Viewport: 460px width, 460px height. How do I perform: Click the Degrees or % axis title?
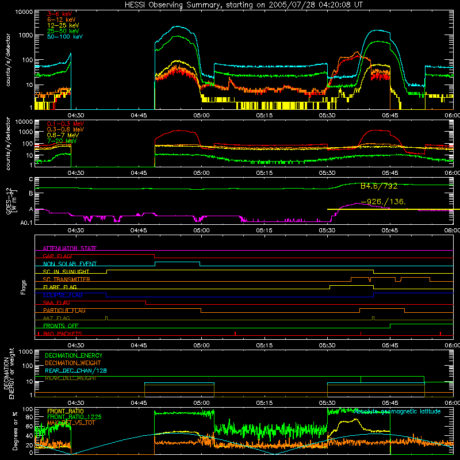(15, 431)
